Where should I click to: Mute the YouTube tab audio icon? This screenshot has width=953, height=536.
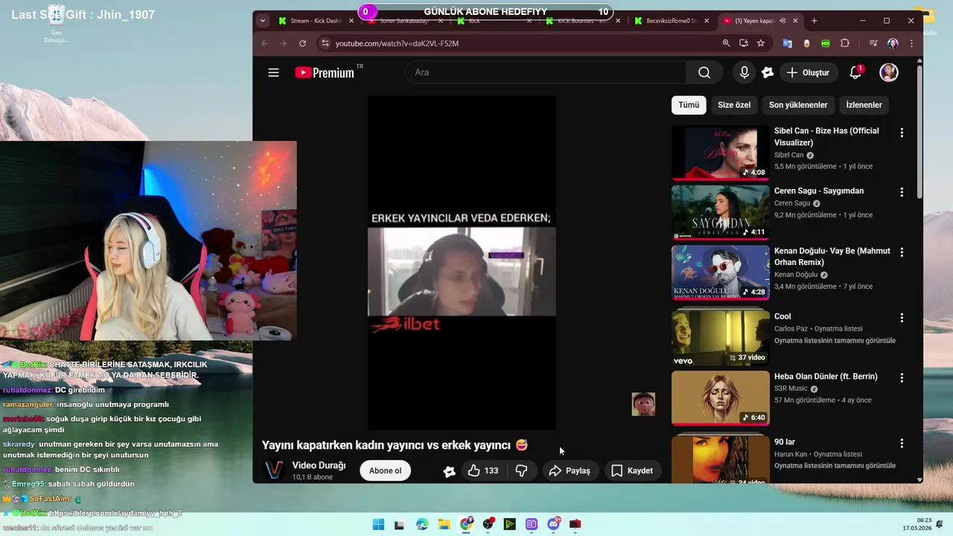[783, 21]
